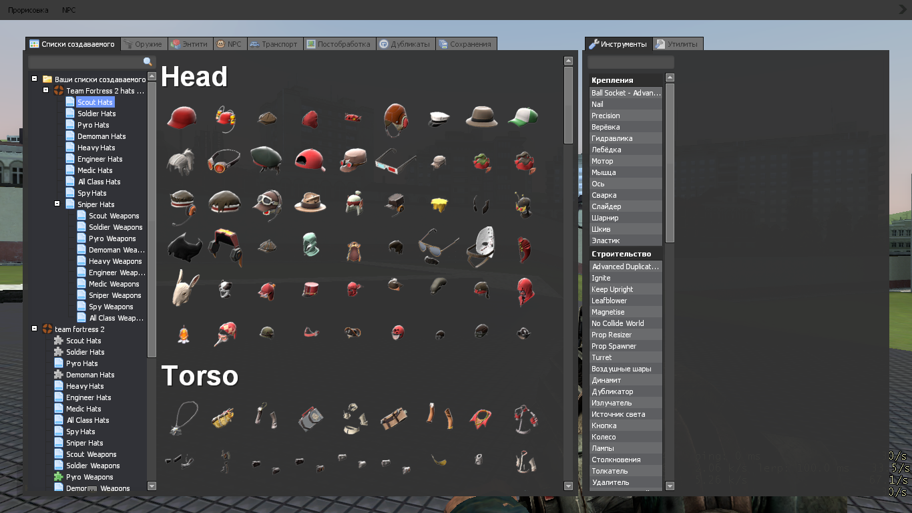The height and width of the screenshot is (513, 912).
Task: Spawn the grey fedora with black band
Action: click(481, 117)
